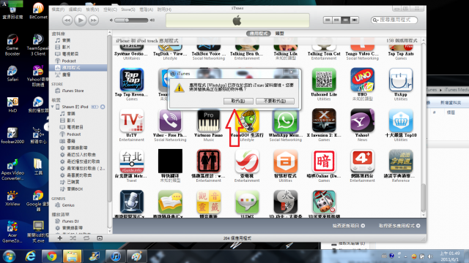Screen dimensions: 469x263
Task: Click the UrTV app icon
Action: point(132,121)
